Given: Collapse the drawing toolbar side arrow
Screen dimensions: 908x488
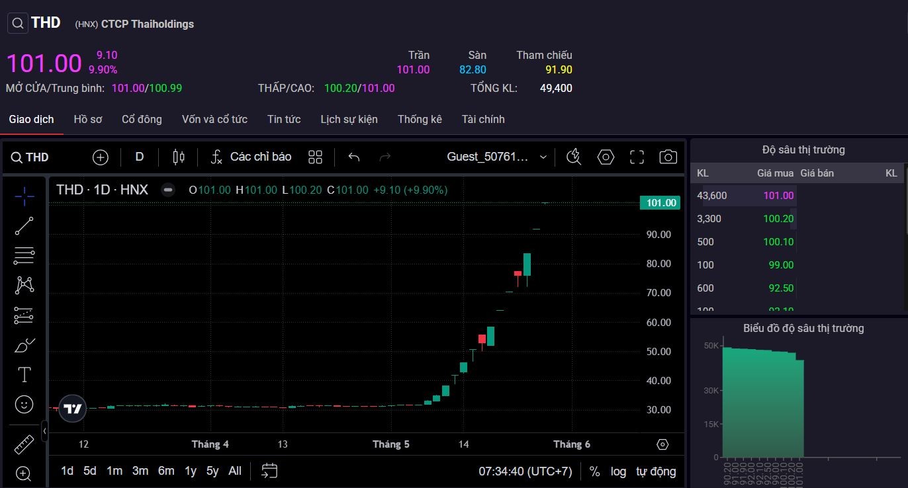Looking at the screenshot, I should [44, 431].
